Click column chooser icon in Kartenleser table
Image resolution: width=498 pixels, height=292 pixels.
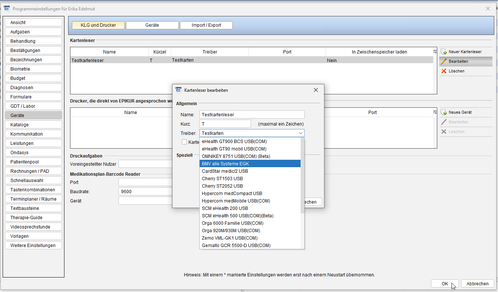coord(435,52)
